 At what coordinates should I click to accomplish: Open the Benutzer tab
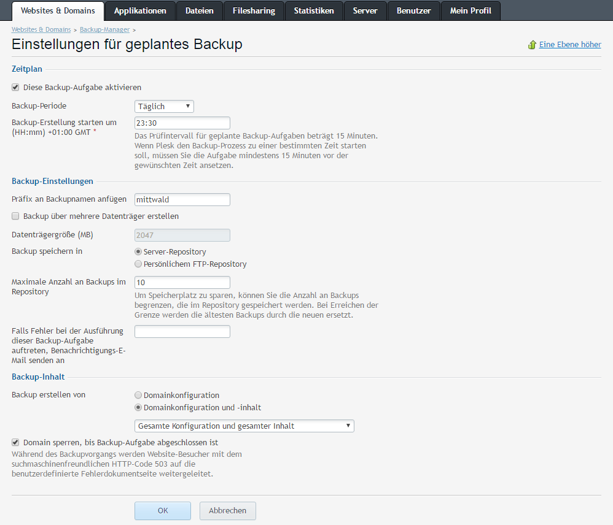click(x=413, y=10)
